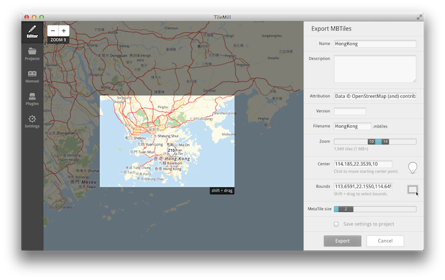Screen dimensions: 445x280
Task: Adjust the MetaTile size slider
Action: click(x=374, y=209)
